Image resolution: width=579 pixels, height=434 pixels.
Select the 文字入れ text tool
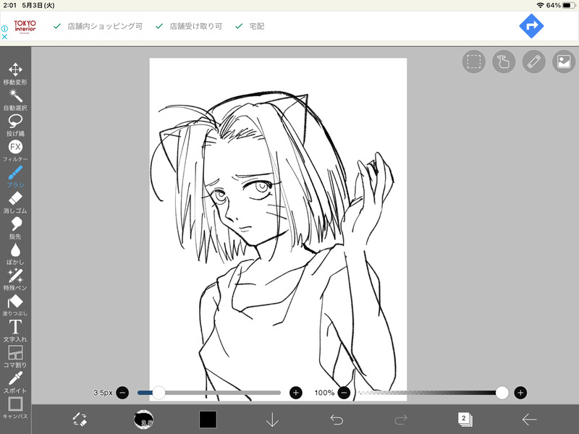pyautogui.click(x=15, y=331)
